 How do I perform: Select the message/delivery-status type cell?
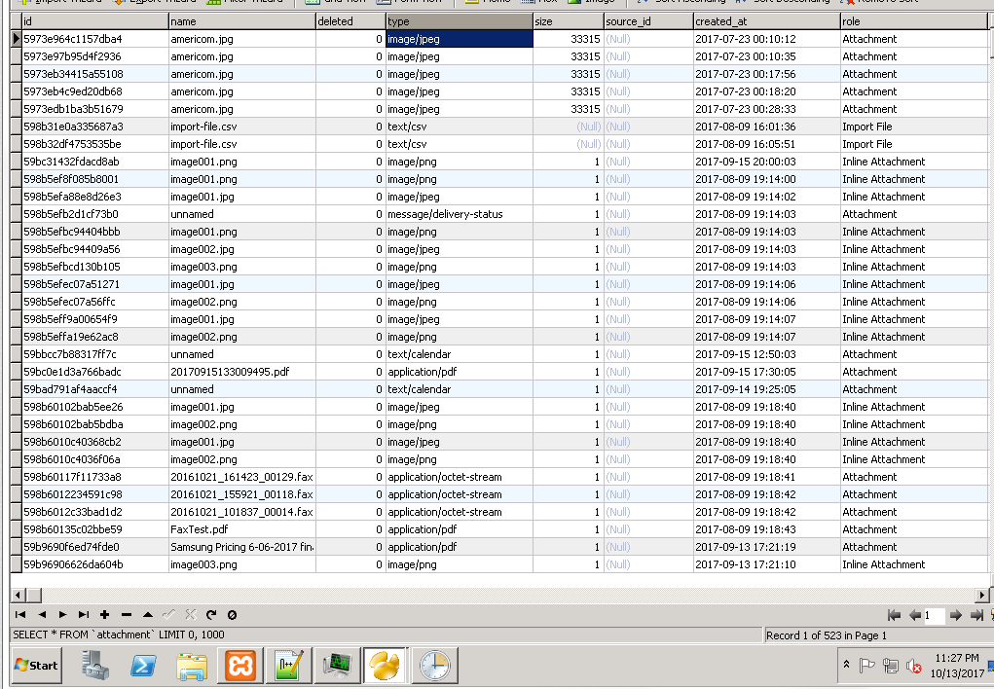459,214
